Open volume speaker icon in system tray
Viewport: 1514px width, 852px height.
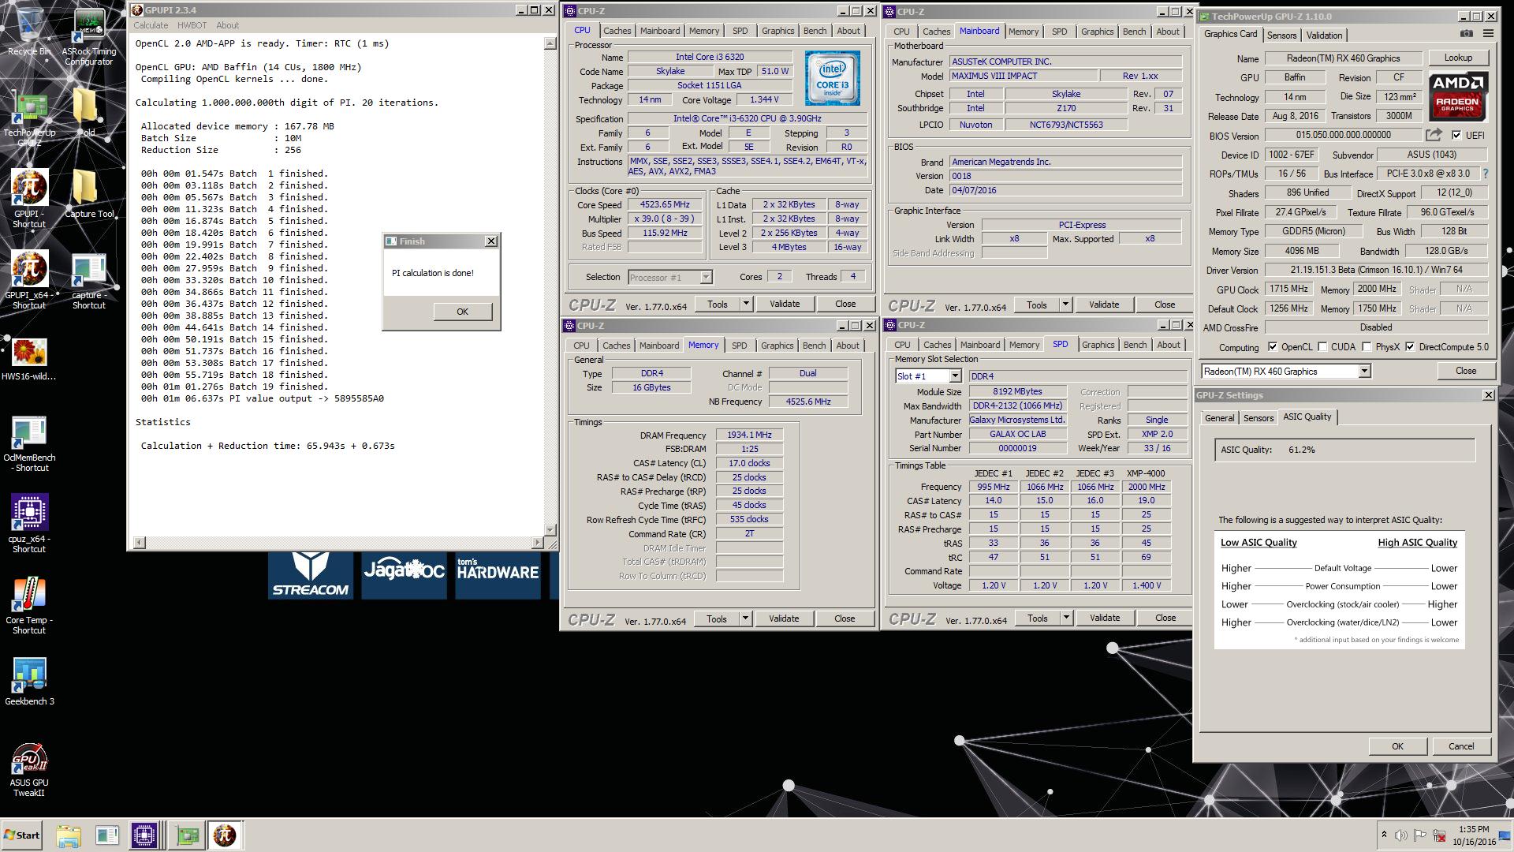pos(1400,835)
